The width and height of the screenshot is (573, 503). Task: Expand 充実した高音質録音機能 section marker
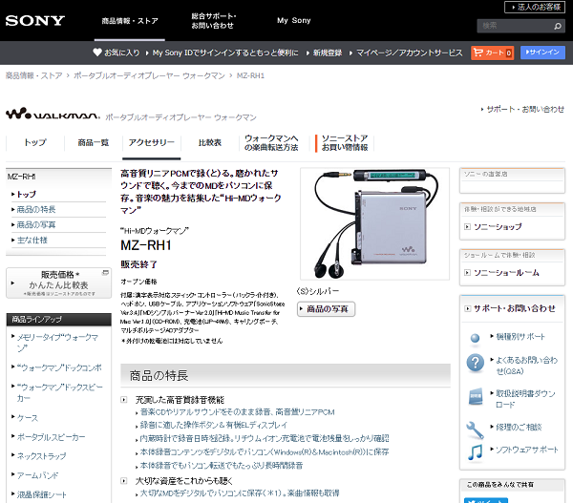click(124, 400)
